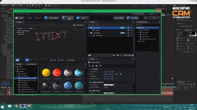This screenshot has height=110, width=197.
Task: Click the Environment toggle in preview toolbar
Action: 70,60
